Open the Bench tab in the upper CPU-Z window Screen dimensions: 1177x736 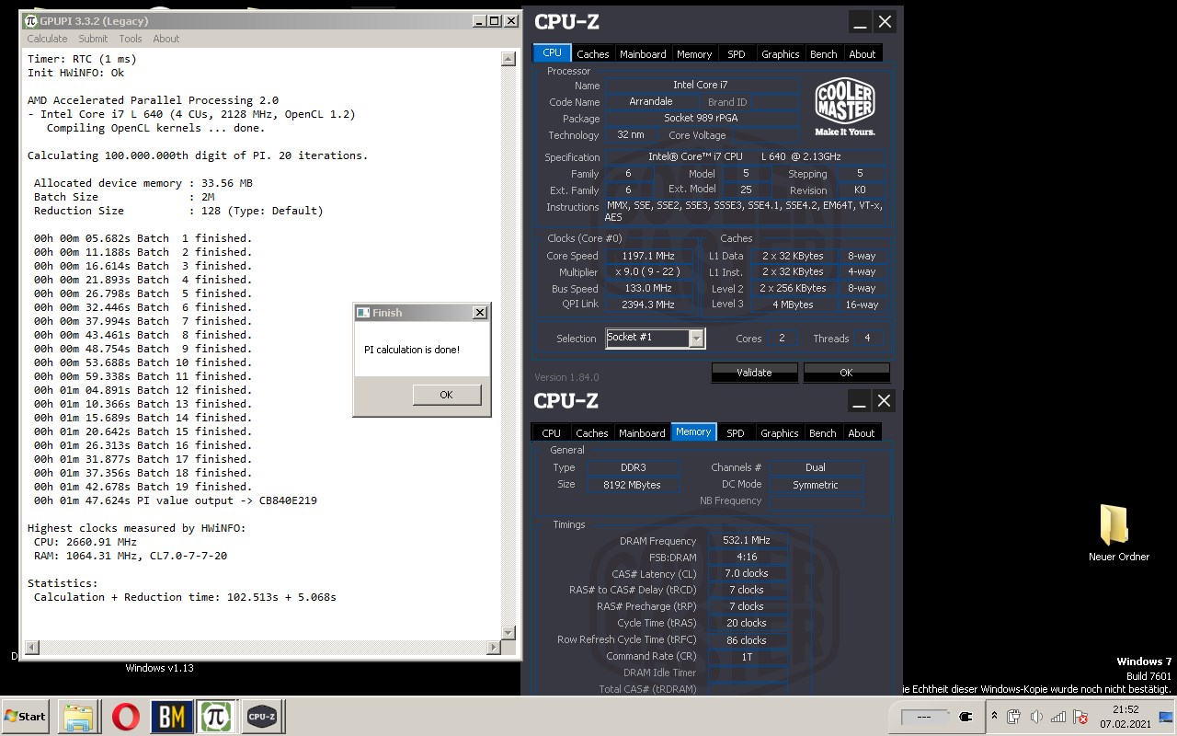point(824,54)
